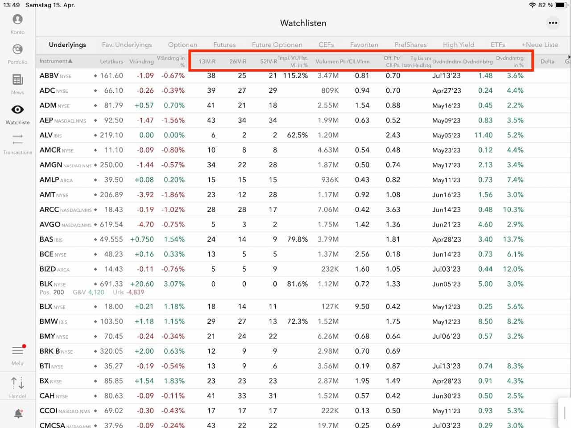
Task: Select the BLK position line Pos. 200
Action: pos(52,292)
